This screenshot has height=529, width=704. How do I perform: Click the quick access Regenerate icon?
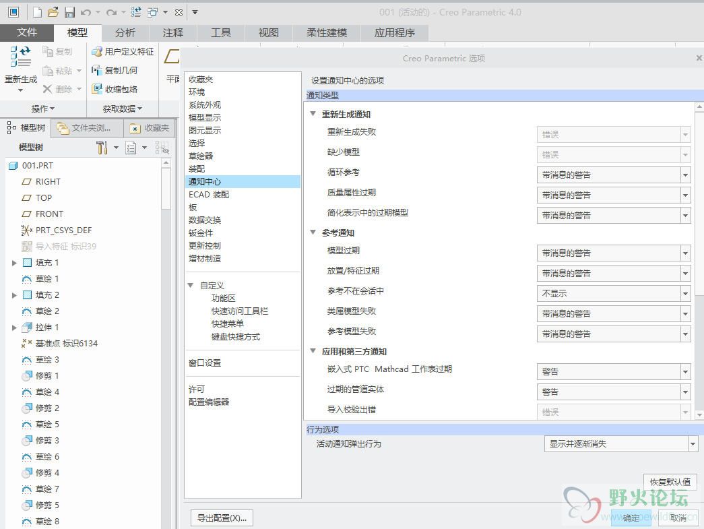tap(136, 12)
